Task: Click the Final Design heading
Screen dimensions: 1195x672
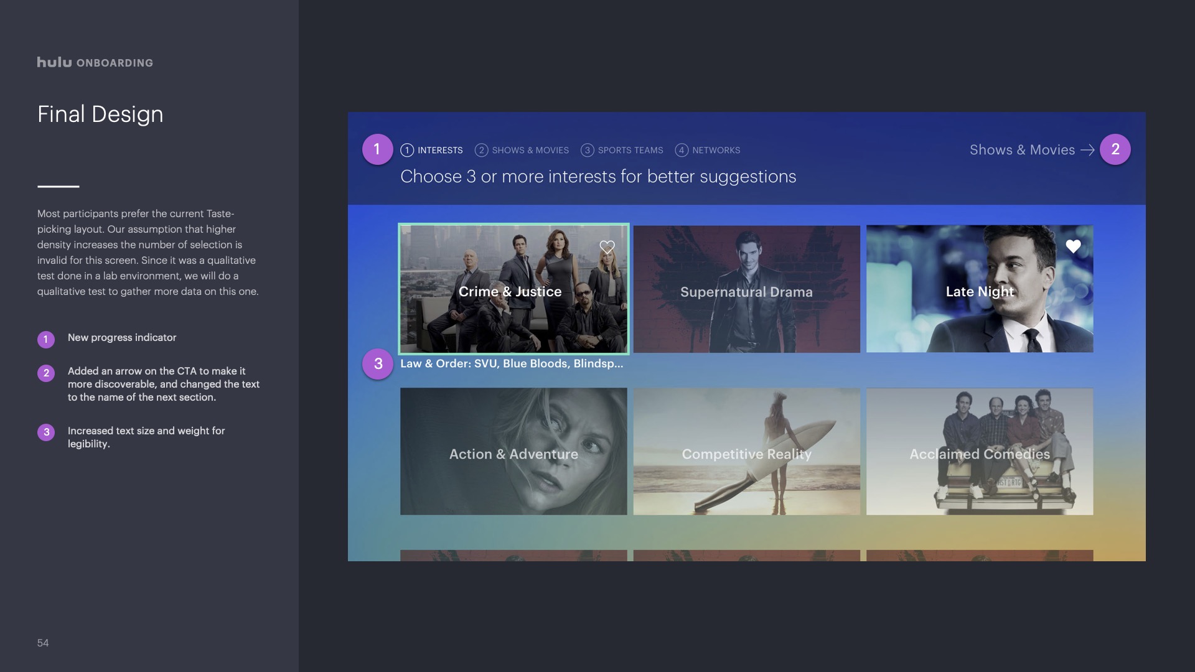Action: point(100,114)
